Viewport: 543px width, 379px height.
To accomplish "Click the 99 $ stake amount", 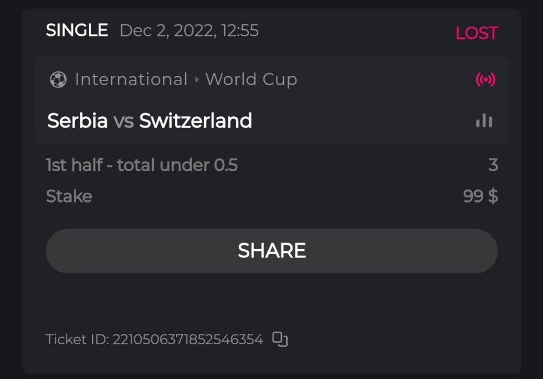I will [x=480, y=196].
